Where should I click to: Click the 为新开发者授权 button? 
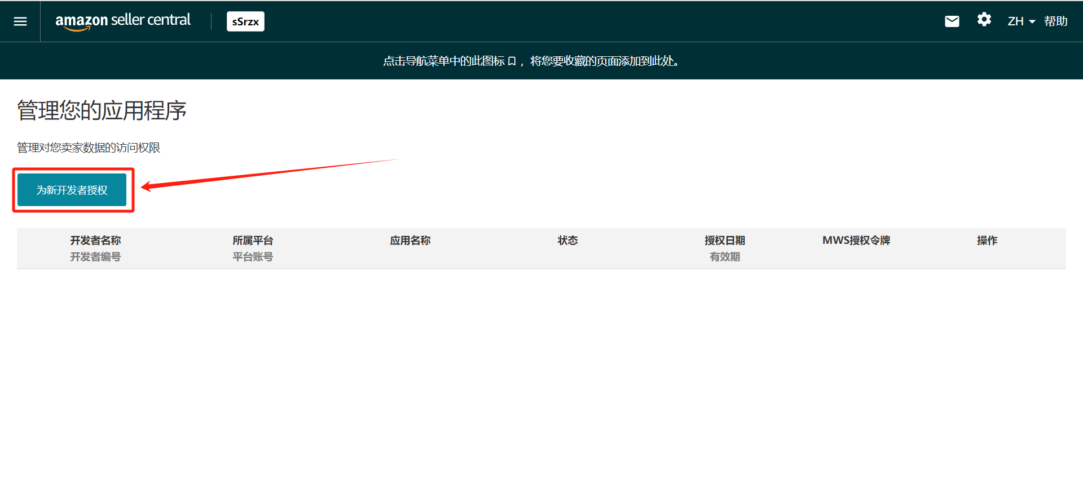click(72, 190)
